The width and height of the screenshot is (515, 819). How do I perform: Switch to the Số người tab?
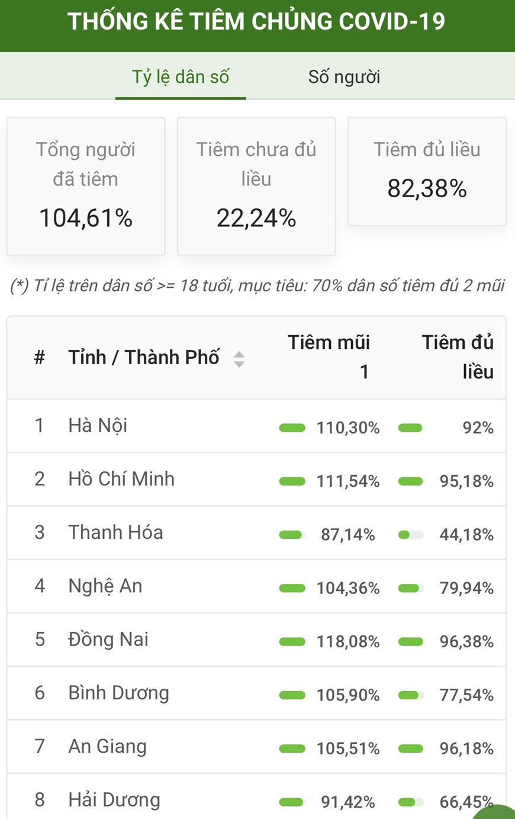pos(344,77)
